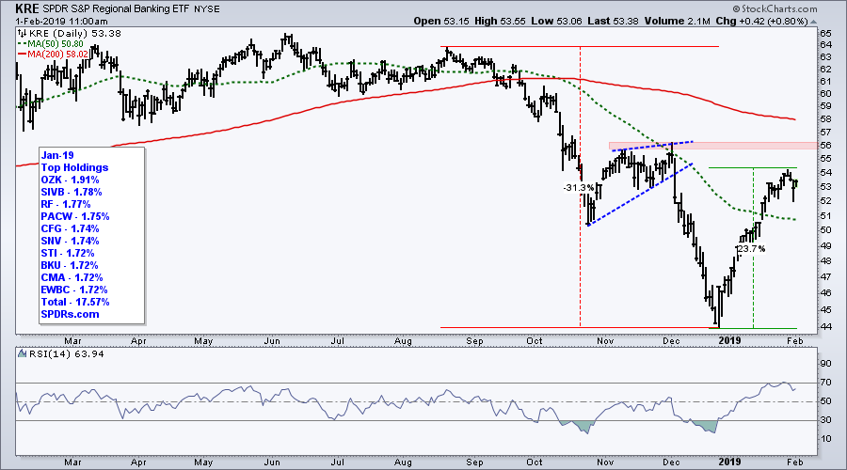Click the 70 level label on RSI scale

[x=826, y=383]
